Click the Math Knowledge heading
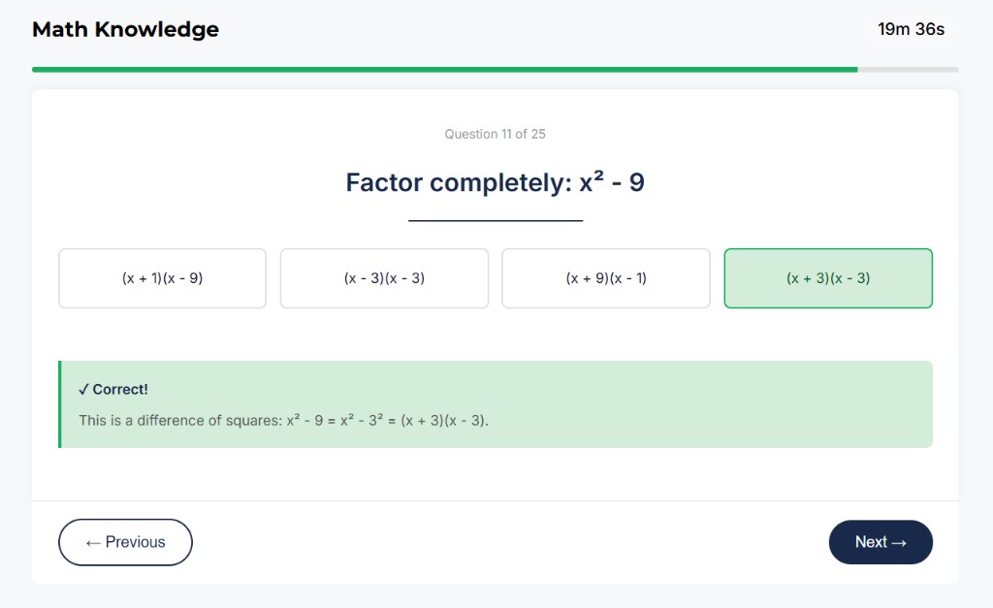 (x=125, y=29)
